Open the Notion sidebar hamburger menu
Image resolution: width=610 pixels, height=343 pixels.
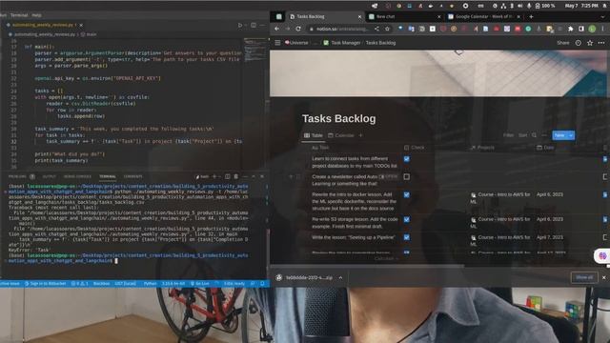pyautogui.click(x=277, y=43)
